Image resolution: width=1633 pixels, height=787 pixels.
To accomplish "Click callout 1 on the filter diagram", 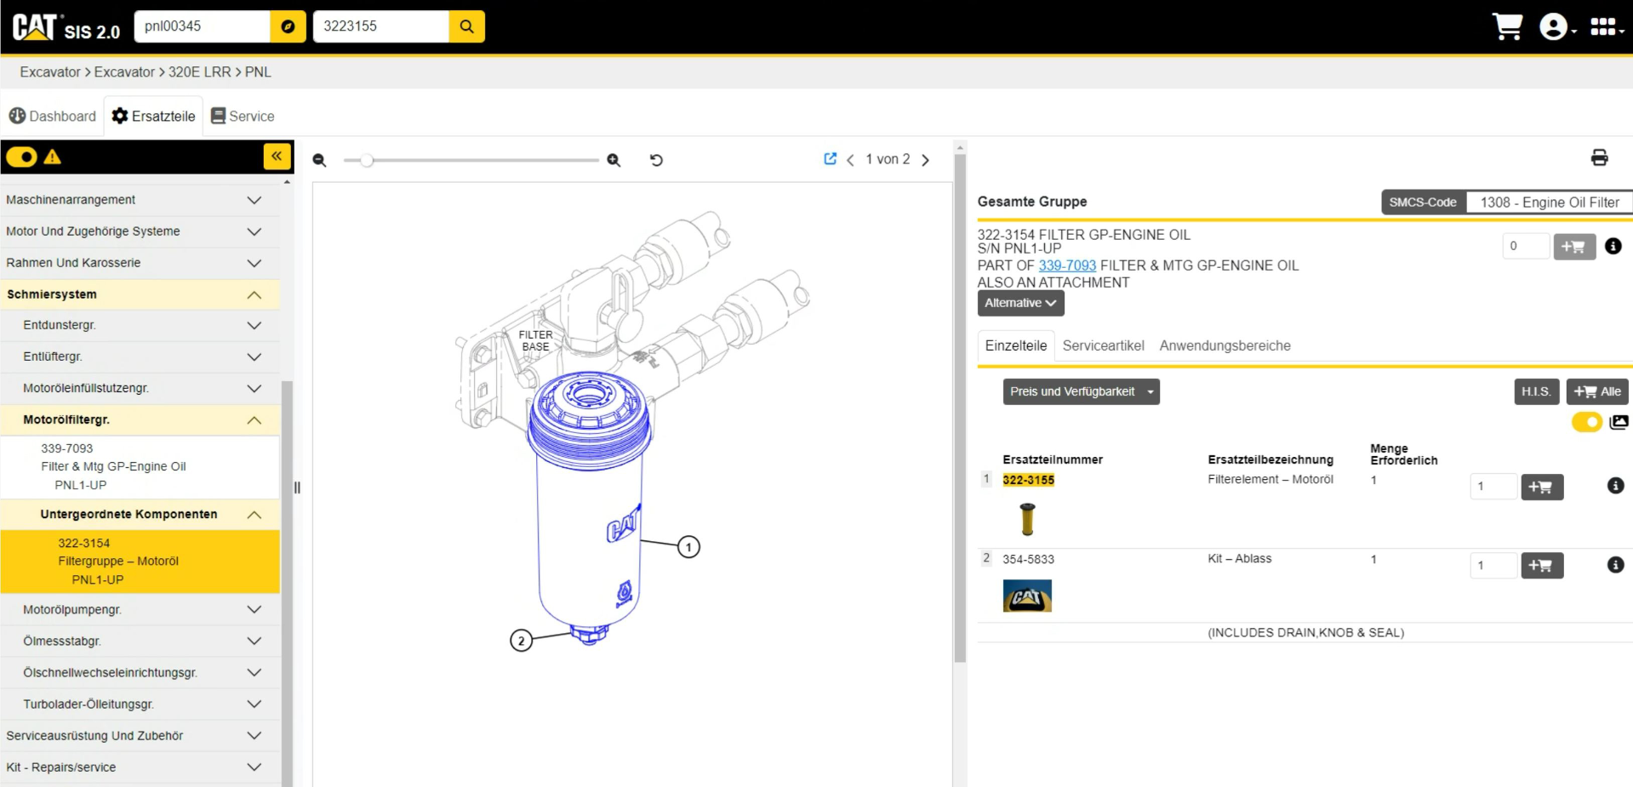I will tap(688, 547).
